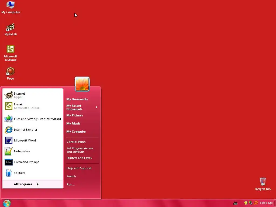Open My Computer in the Start menu list
This screenshot has width=276, height=207.
pyautogui.click(x=82, y=132)
